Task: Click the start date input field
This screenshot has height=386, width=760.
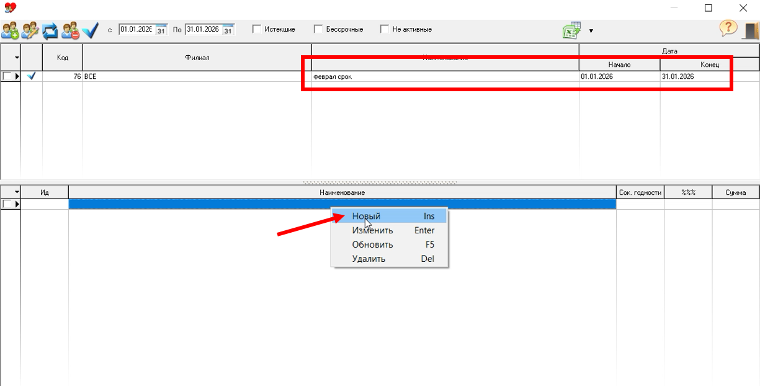Action: click(x=136, y=30)
